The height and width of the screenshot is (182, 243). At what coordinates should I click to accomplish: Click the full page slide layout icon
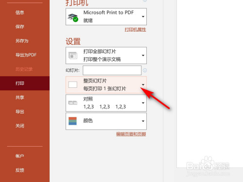[x=73, y=84]
